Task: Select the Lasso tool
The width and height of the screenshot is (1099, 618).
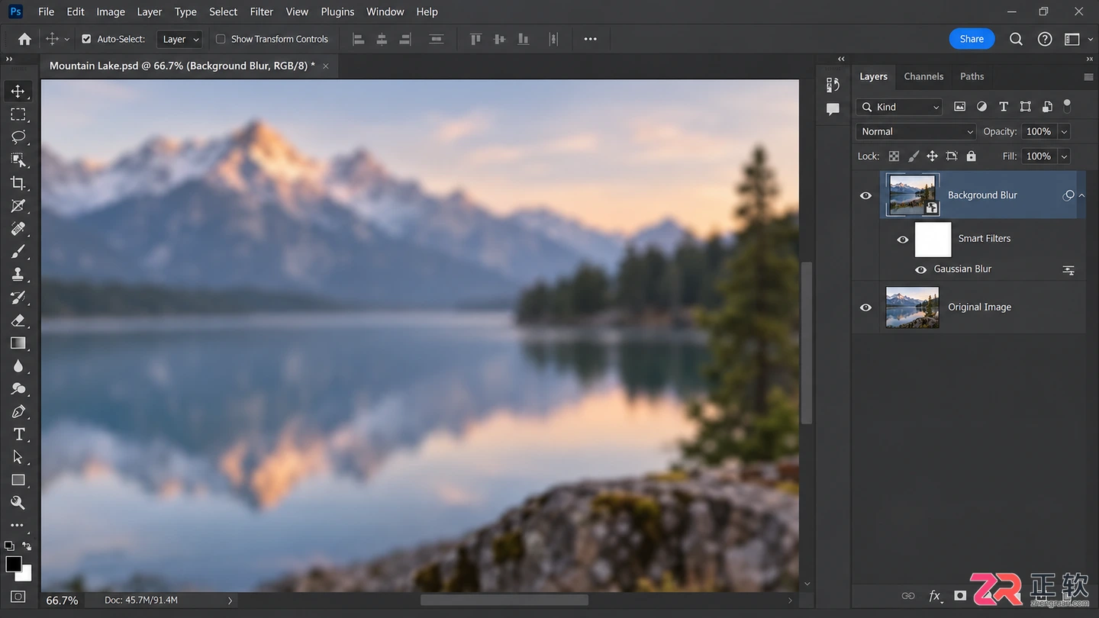Action: click(x=18, y=137)
